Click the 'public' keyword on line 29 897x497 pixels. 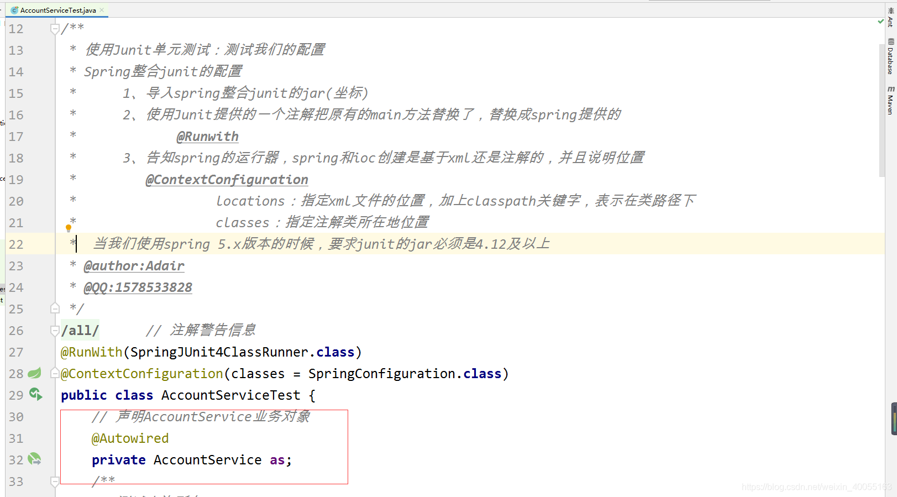tap(84, 395)
